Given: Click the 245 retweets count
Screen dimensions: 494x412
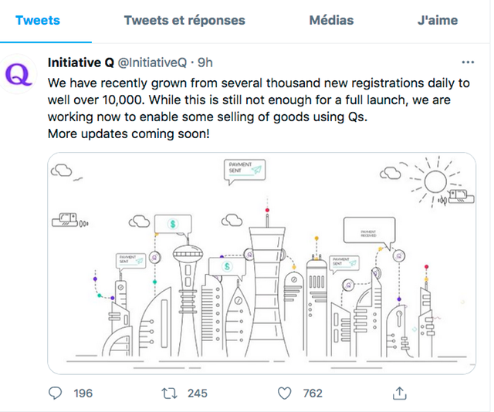Looking at the screenshot, I should [x=198, y=393].
